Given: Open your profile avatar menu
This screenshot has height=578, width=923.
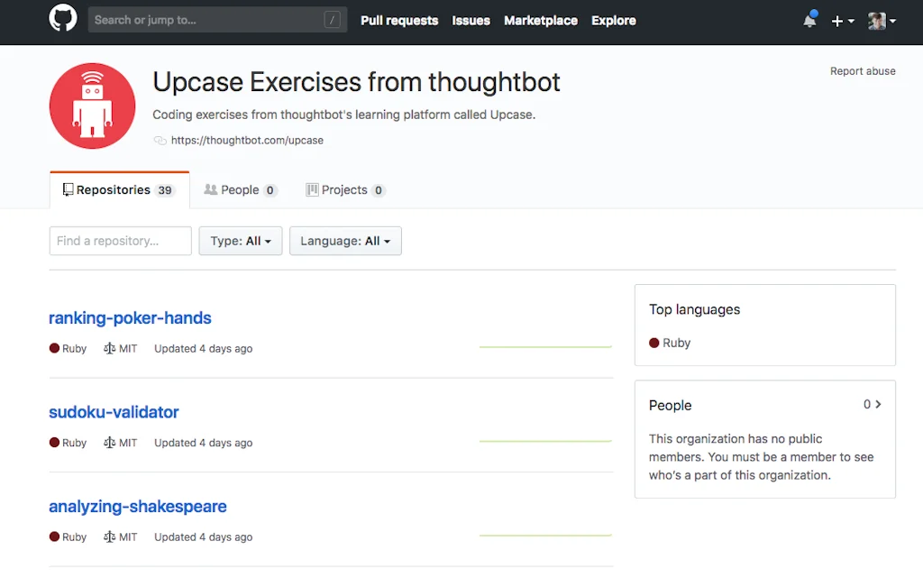Looking at the screenshot, I should click(x=878, y=21).
